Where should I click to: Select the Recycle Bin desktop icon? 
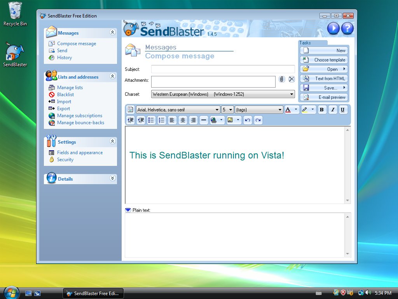15,14
